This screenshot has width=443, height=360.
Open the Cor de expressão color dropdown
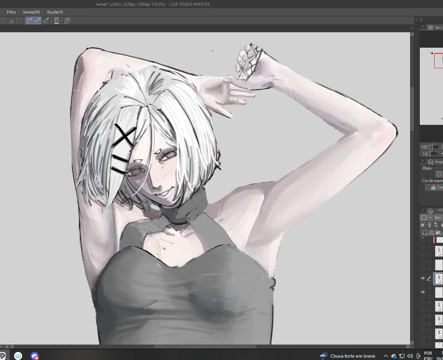tap(435, 188)
